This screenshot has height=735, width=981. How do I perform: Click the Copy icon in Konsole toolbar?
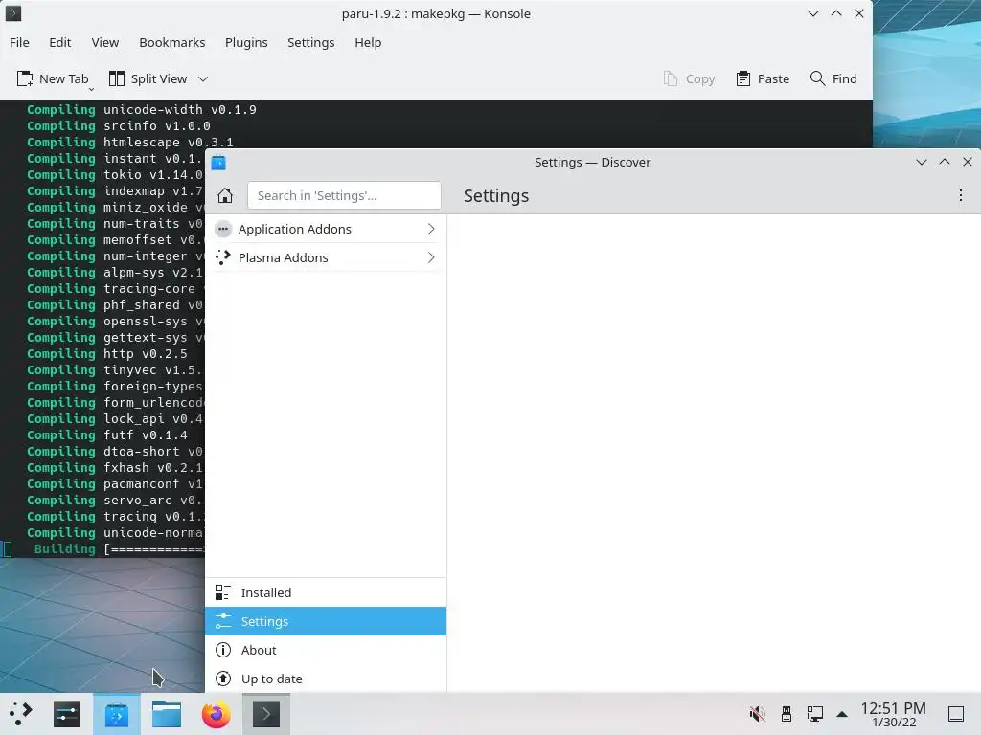coord(671,78)
